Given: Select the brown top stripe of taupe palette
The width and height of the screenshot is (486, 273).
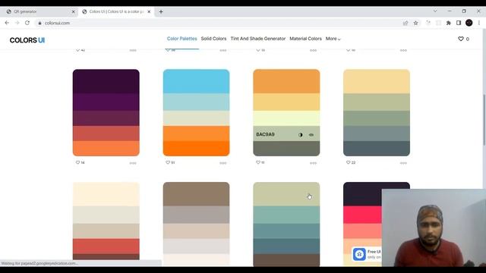Looking at the screenshot, I should coord(196,194).
